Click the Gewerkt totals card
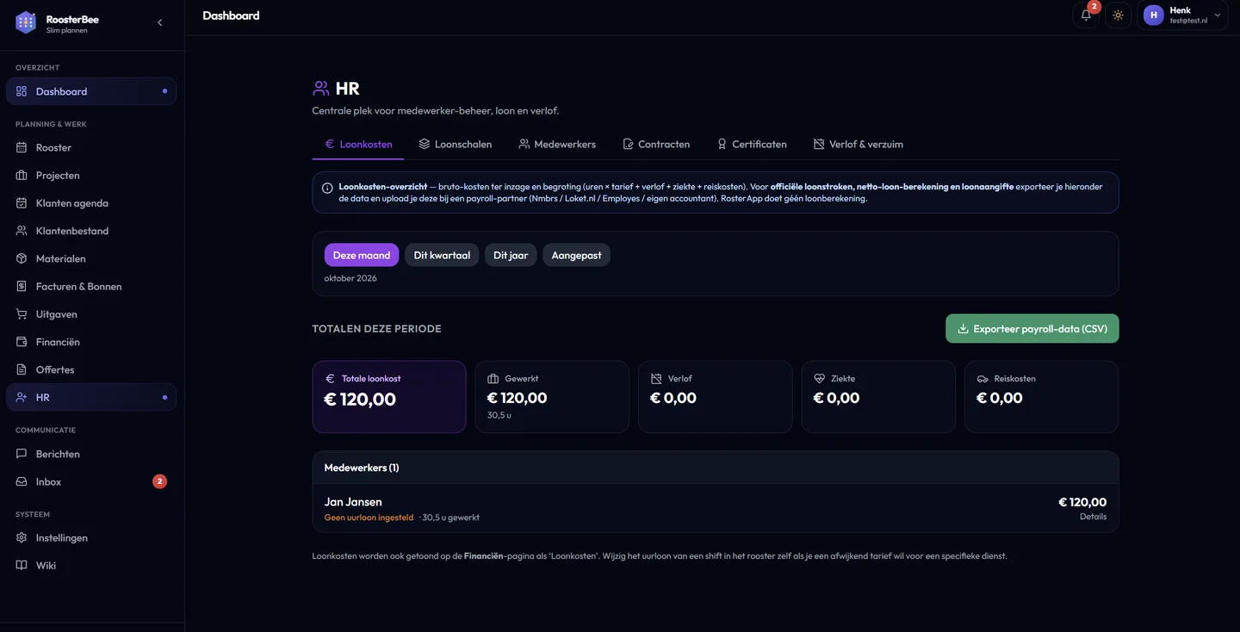This screenshot has height=632, width=1240. coord(552,396)
